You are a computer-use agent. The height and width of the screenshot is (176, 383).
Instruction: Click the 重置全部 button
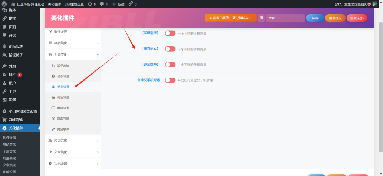(356, 18)
